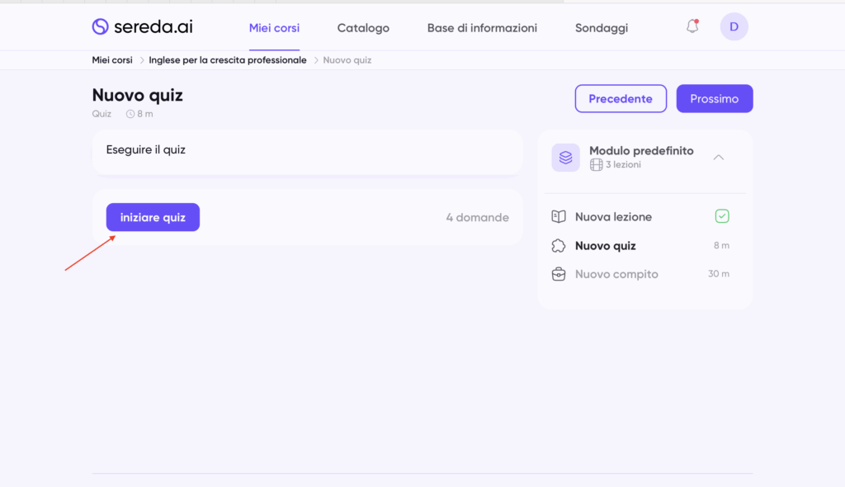Open the notifications bell

click(x=692, y=26)
